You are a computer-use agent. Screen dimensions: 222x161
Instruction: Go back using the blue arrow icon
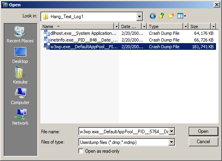153,16
